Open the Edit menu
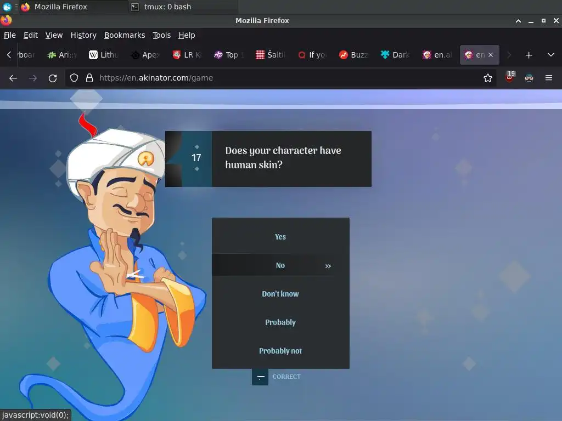 (x=31, y=35)
